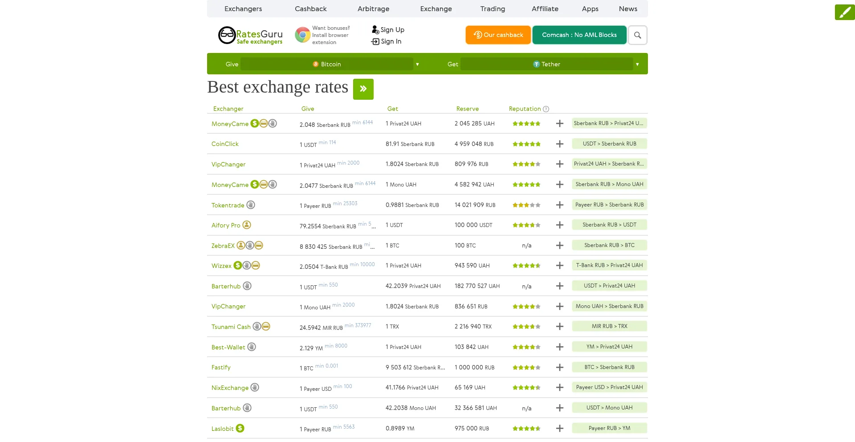Screen dimensions: 855x442
Task: Click the green dollar badge next to Laslobit
Action: pos(240,429)
